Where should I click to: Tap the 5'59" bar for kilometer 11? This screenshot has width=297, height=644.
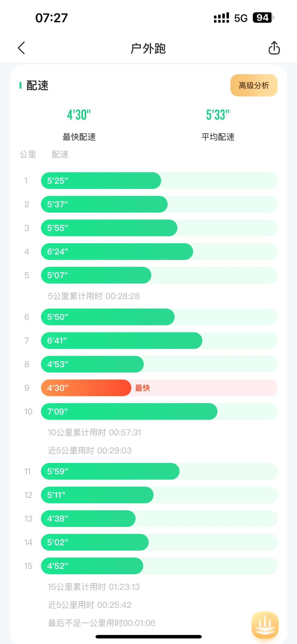tap(110, 471)
